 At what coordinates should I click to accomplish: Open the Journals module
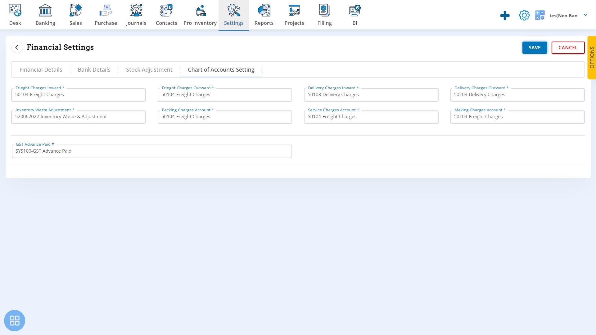coord(136,14)
